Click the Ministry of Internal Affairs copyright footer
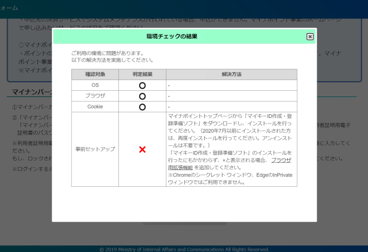Image resolution: width=368 pixels, height=252 pixels. [184, 249]
